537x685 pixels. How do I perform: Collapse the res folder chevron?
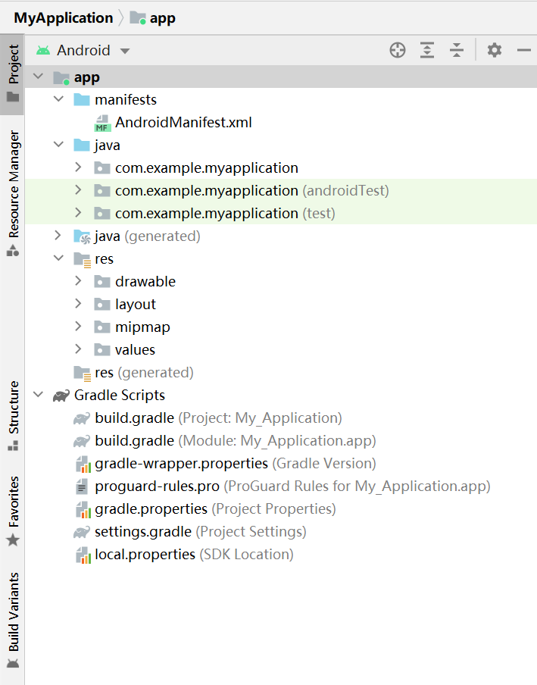pyautogui.click(x=58, y=258)
